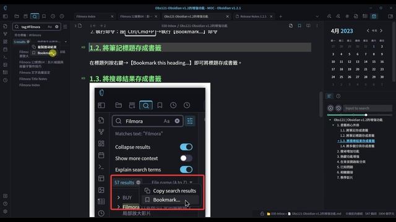Open the command palette terminal icon in the ribbon
This screenshot has width=396, height=222.
[5, 57]
